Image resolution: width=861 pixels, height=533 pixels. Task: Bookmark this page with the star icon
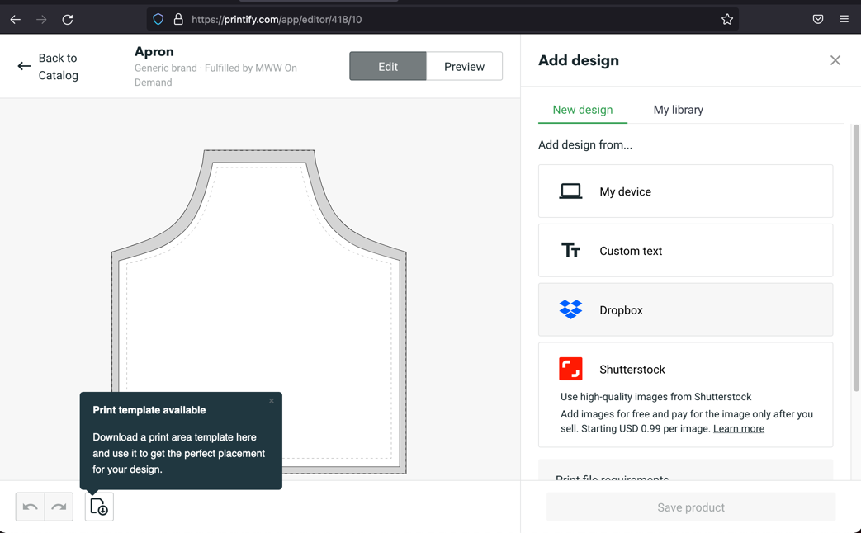[x=727, y=19]
